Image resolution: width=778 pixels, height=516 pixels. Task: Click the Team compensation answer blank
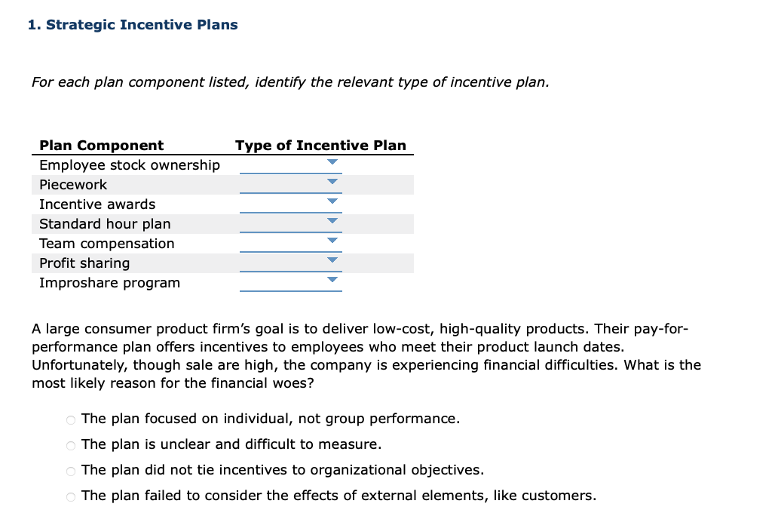pos(290,246)
